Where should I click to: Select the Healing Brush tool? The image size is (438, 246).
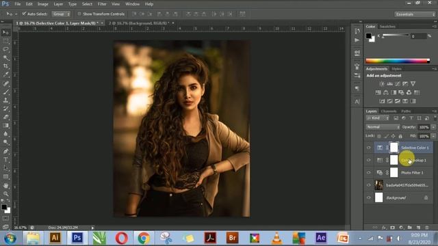pos(5,83)
